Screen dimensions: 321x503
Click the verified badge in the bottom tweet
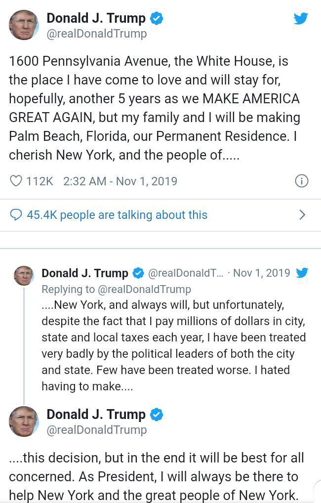(157, 415)
